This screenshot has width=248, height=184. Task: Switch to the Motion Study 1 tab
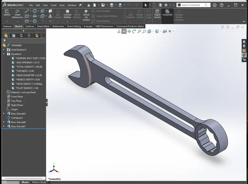click(40, 182)
